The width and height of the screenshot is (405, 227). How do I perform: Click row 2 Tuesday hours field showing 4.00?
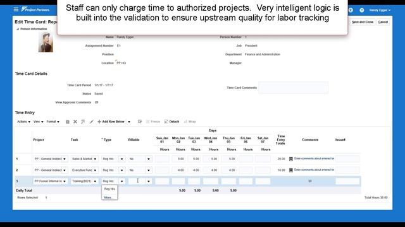point(194,170)
